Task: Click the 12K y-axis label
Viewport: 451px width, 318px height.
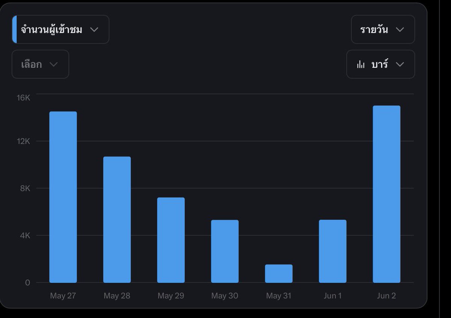Action: click(23, 141)
